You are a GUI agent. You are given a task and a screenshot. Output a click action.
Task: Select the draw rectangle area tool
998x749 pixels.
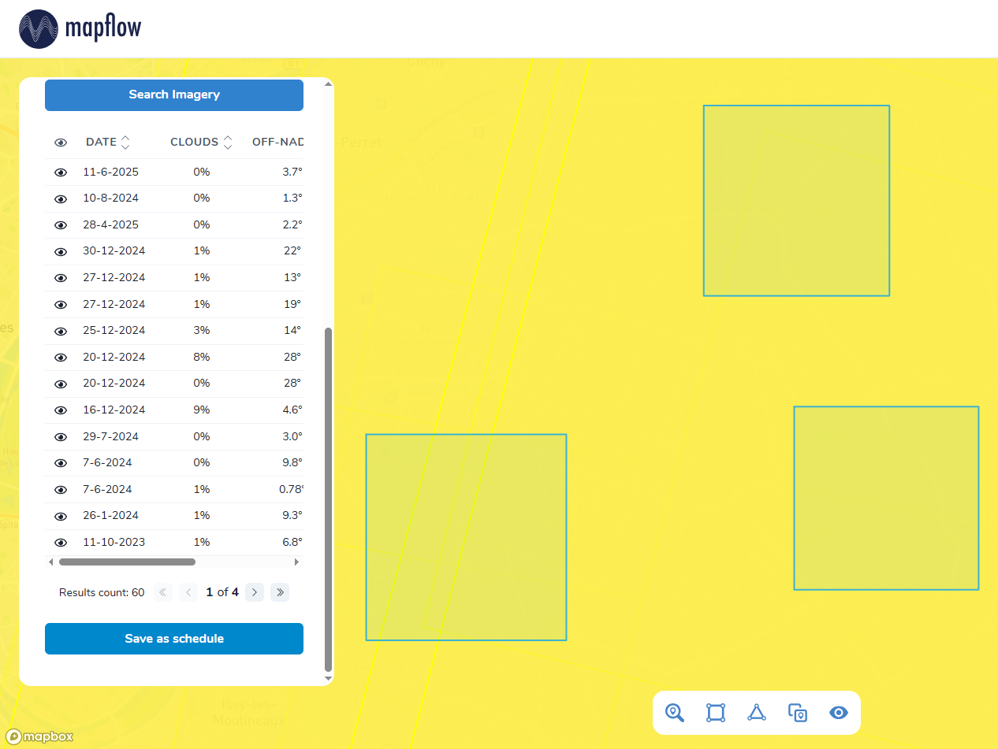click(x=715, y=713)
